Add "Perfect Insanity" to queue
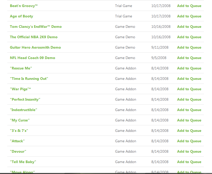 pyautogui.click(x=189, y=99)
